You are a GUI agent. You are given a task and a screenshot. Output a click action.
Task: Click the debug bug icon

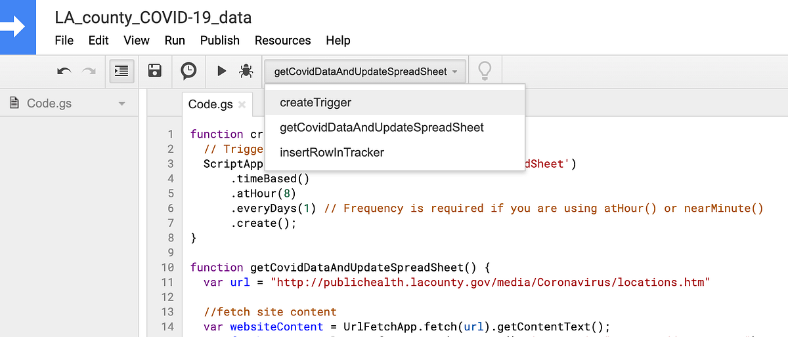point(246,71)
